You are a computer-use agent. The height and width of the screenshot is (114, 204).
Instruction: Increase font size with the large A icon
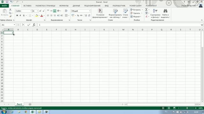40,11
